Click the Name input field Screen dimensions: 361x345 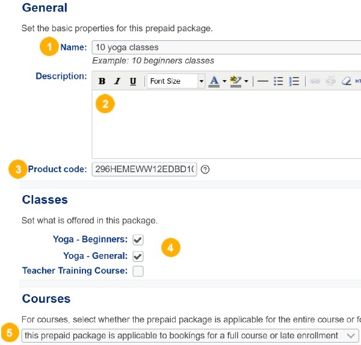(x=226, y=48)
